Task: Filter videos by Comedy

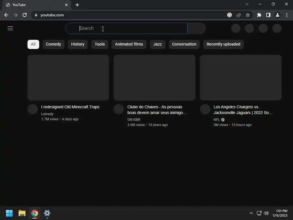Action: [54, 44]
